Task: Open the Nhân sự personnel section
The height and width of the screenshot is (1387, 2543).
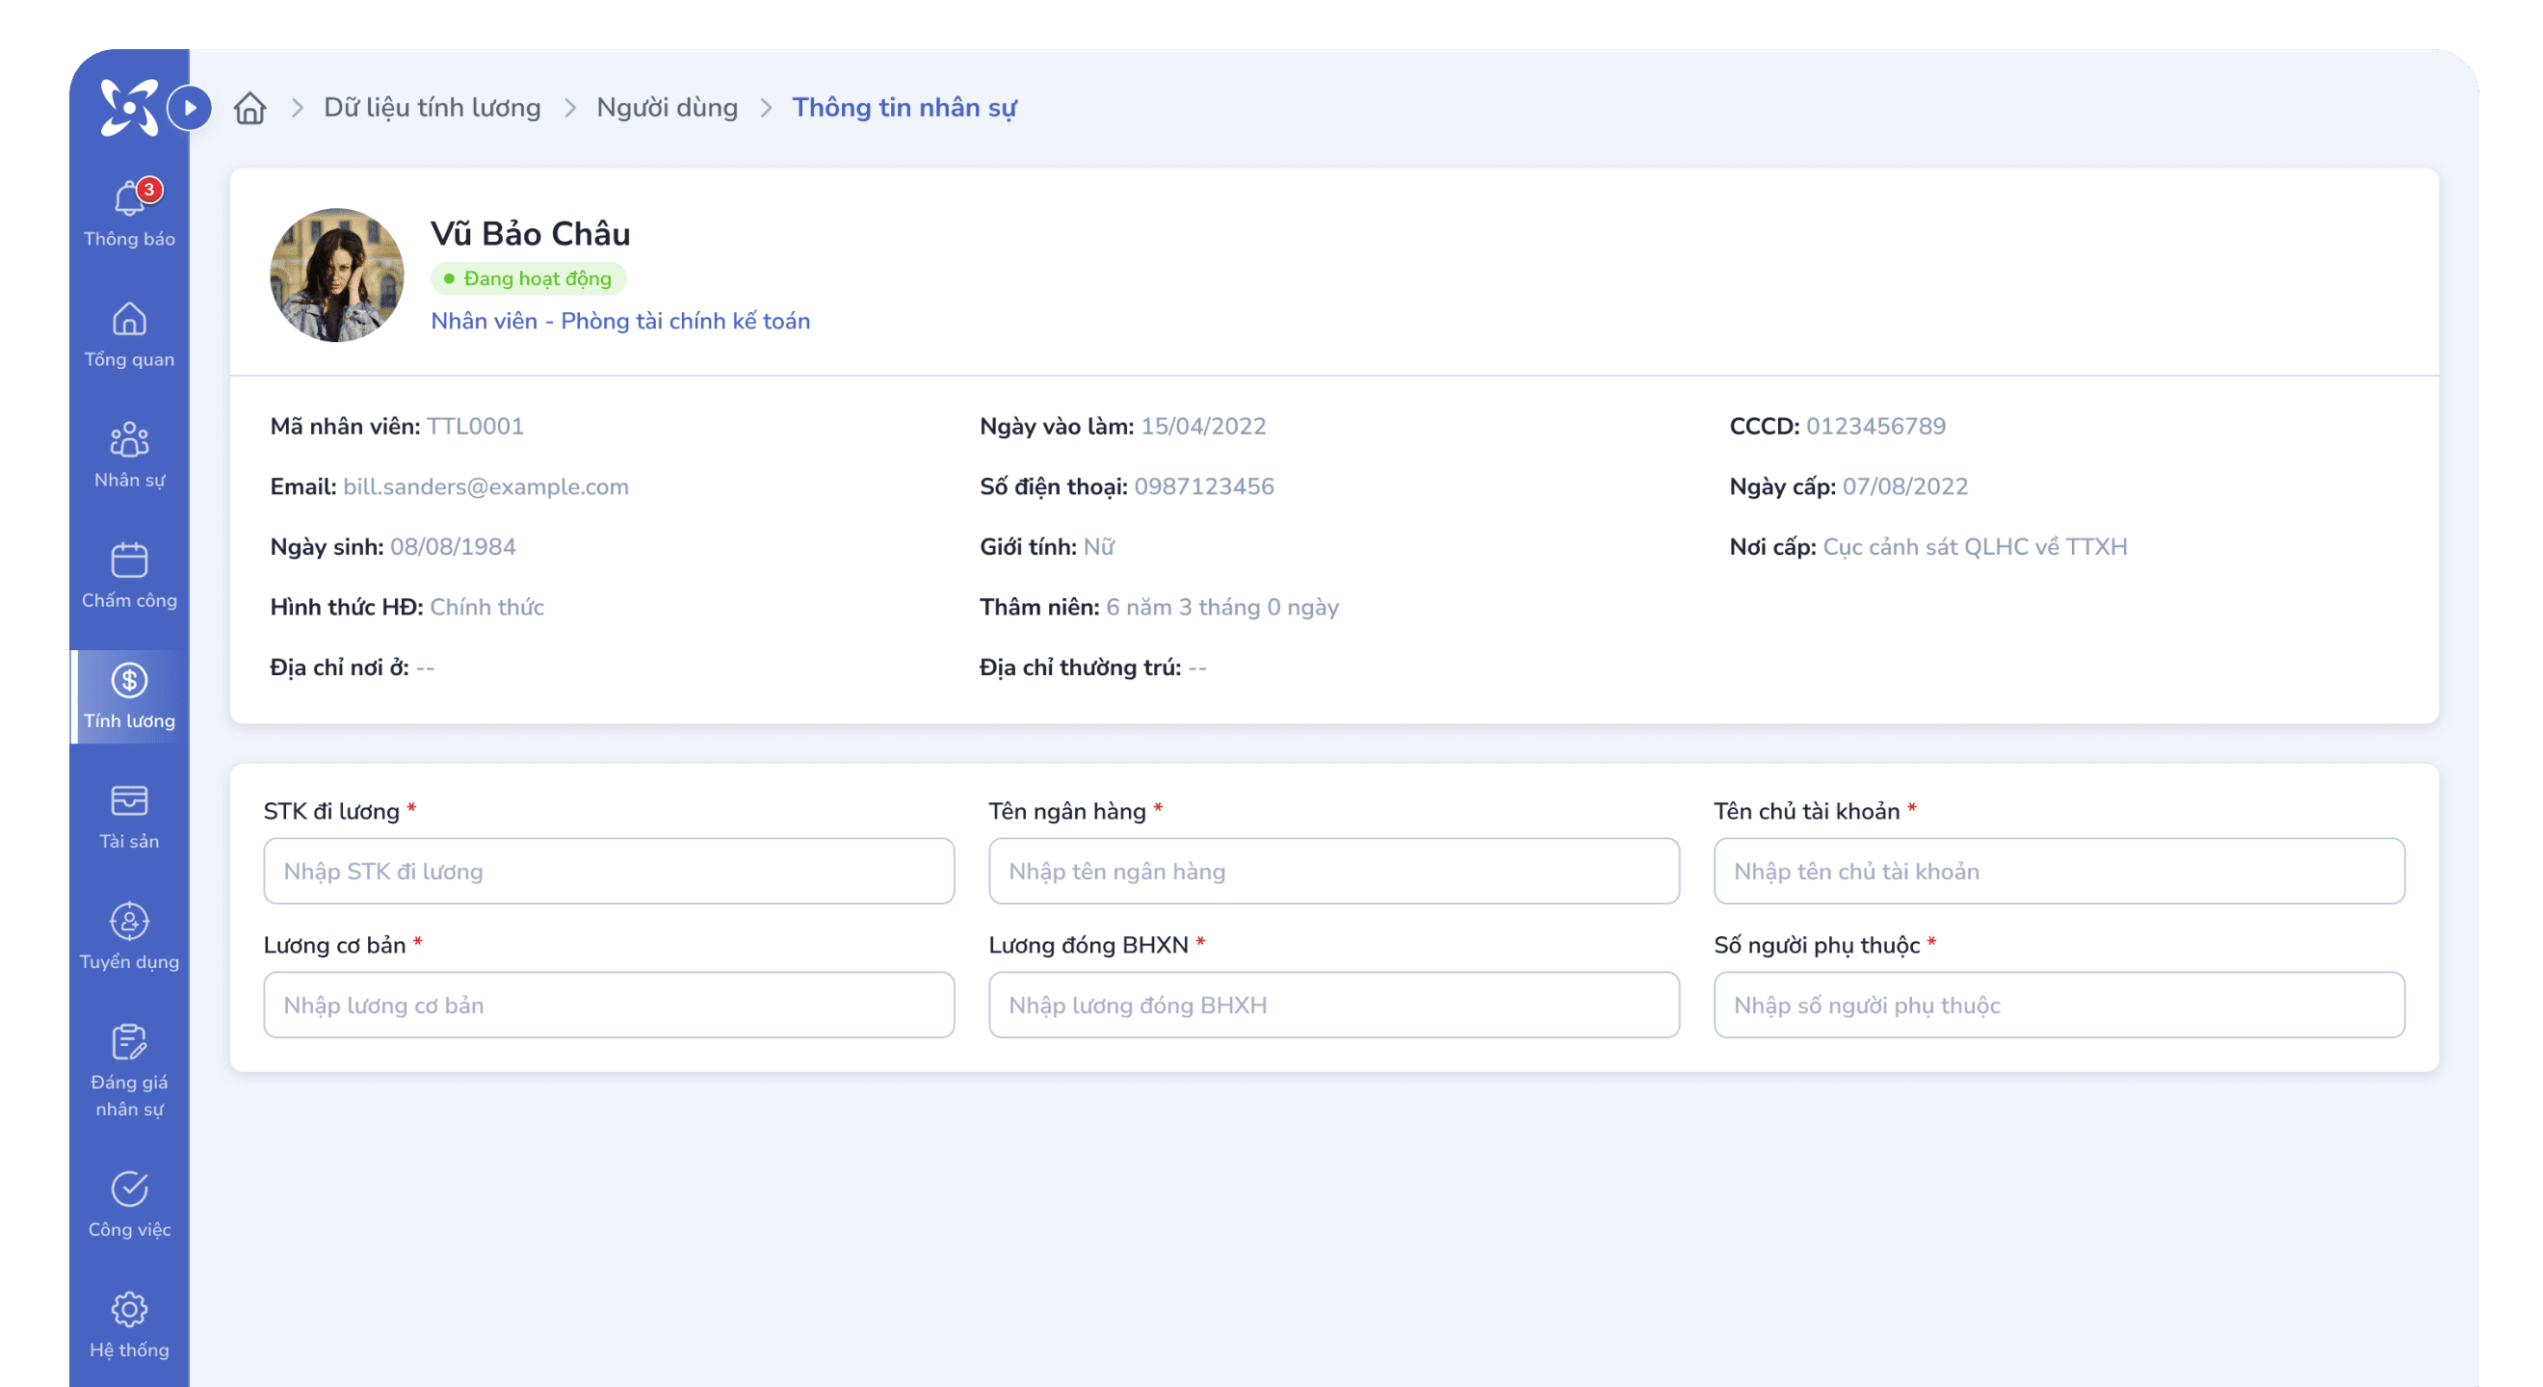Action: click(x=129, y=440)
